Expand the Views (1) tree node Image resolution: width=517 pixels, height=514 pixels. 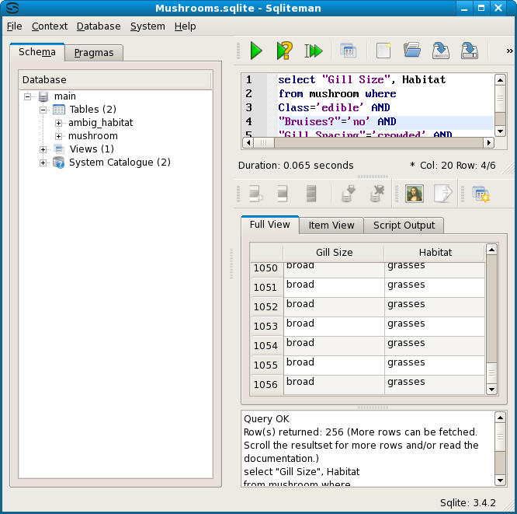tap(43, 149)
